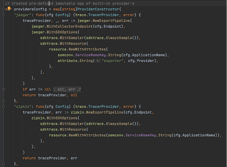
Task: Click 'resource.NewWithAttributes' in the jaeger block
Action: (x=77, y=49)
